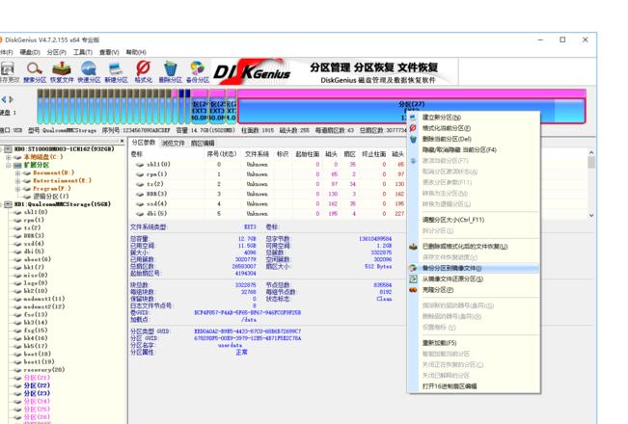Click the drive icon beside 分区(22) in tree
This screenshot has height=424, width=628.
point(17,385)
